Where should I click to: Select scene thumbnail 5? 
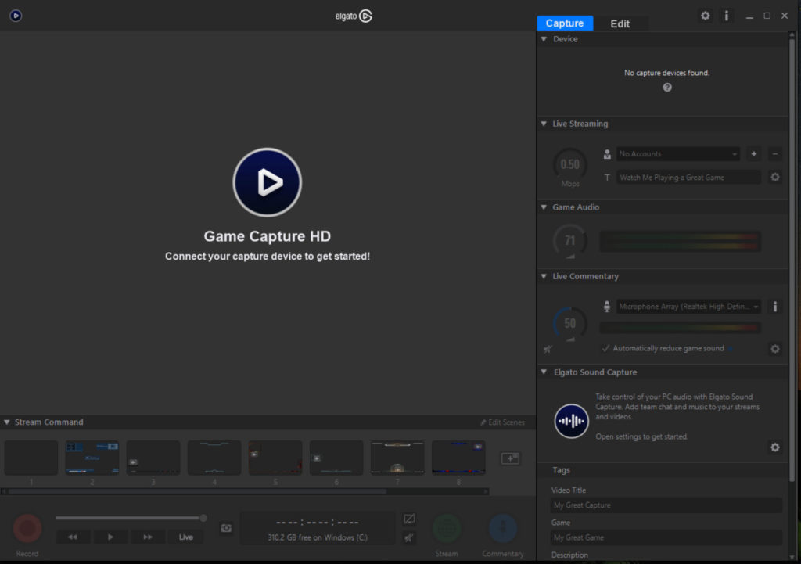[275, 458]
